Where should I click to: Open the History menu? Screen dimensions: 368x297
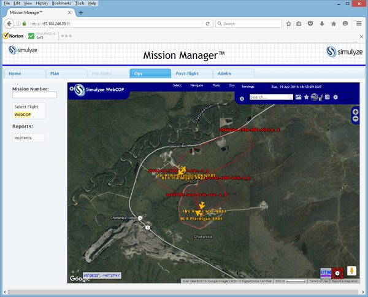click(x=42, y=3)
